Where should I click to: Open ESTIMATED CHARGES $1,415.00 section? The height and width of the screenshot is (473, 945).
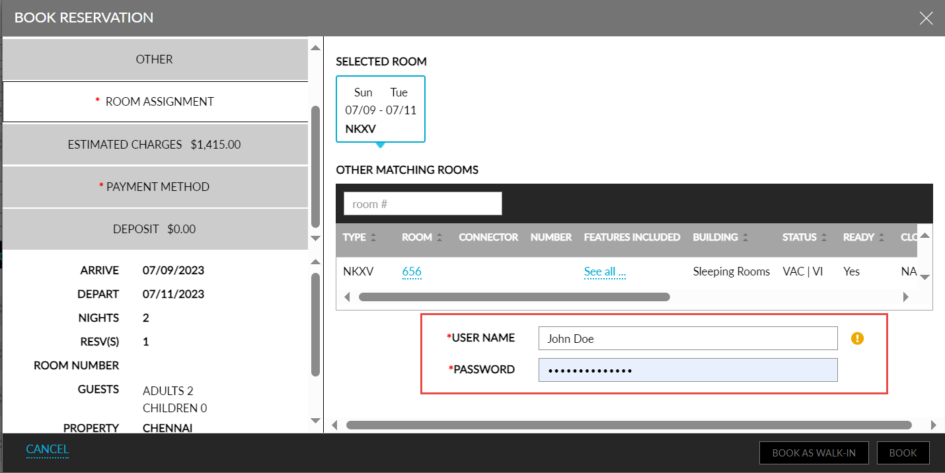point(155,144)
